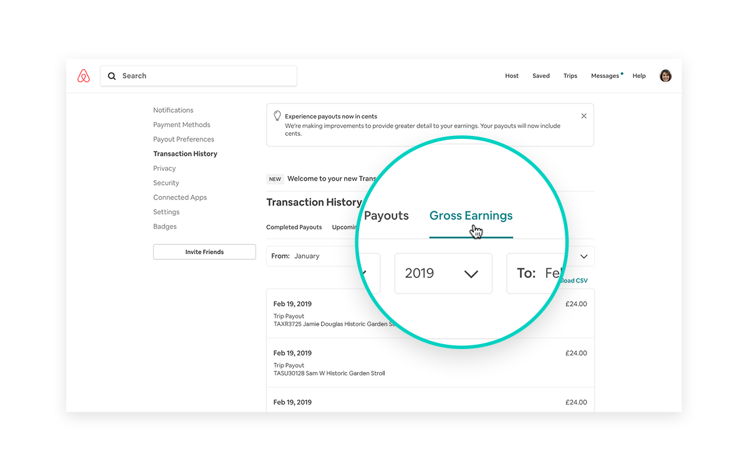The width and height of the screenshot is (748, 470).
Task: Open the Host menu
Action: (512, 76)
